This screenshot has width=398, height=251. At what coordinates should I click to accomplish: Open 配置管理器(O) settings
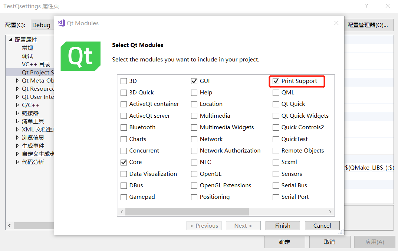(369, 25)
